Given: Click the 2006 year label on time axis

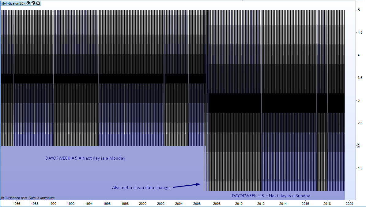Looking at the screenshot, I should [197, 204].
